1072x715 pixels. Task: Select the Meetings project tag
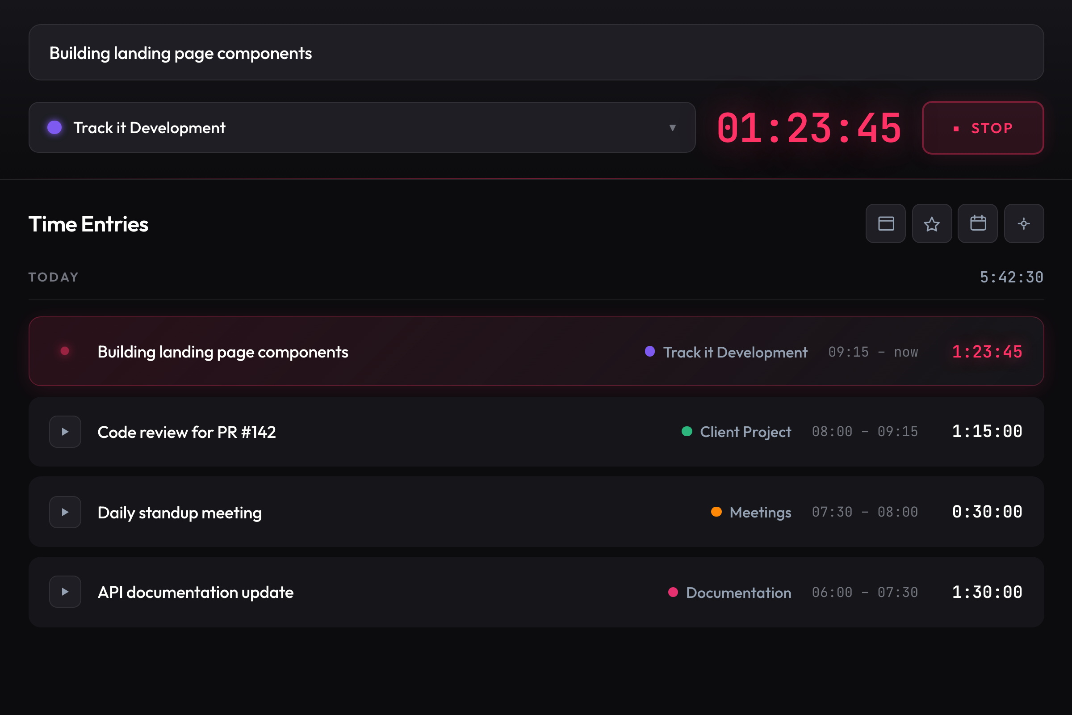760,512
